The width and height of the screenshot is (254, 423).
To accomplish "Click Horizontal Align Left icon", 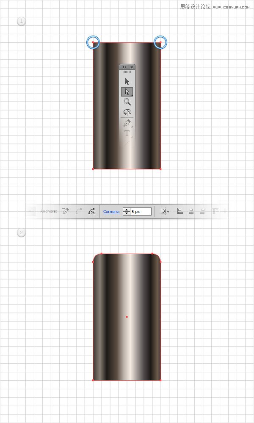I will coord(180,211).
